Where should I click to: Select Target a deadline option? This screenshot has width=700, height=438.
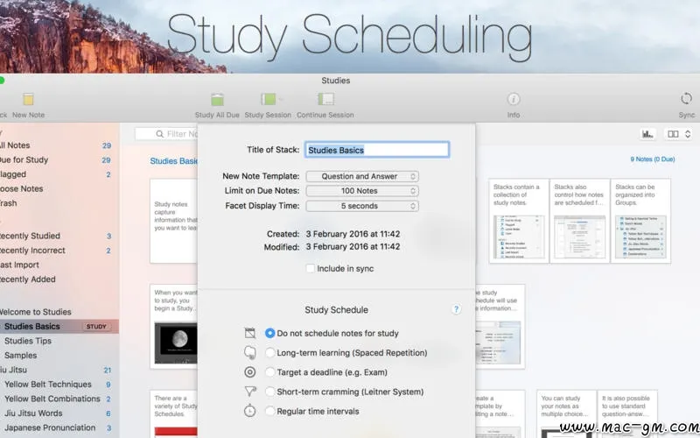point(269,371)
